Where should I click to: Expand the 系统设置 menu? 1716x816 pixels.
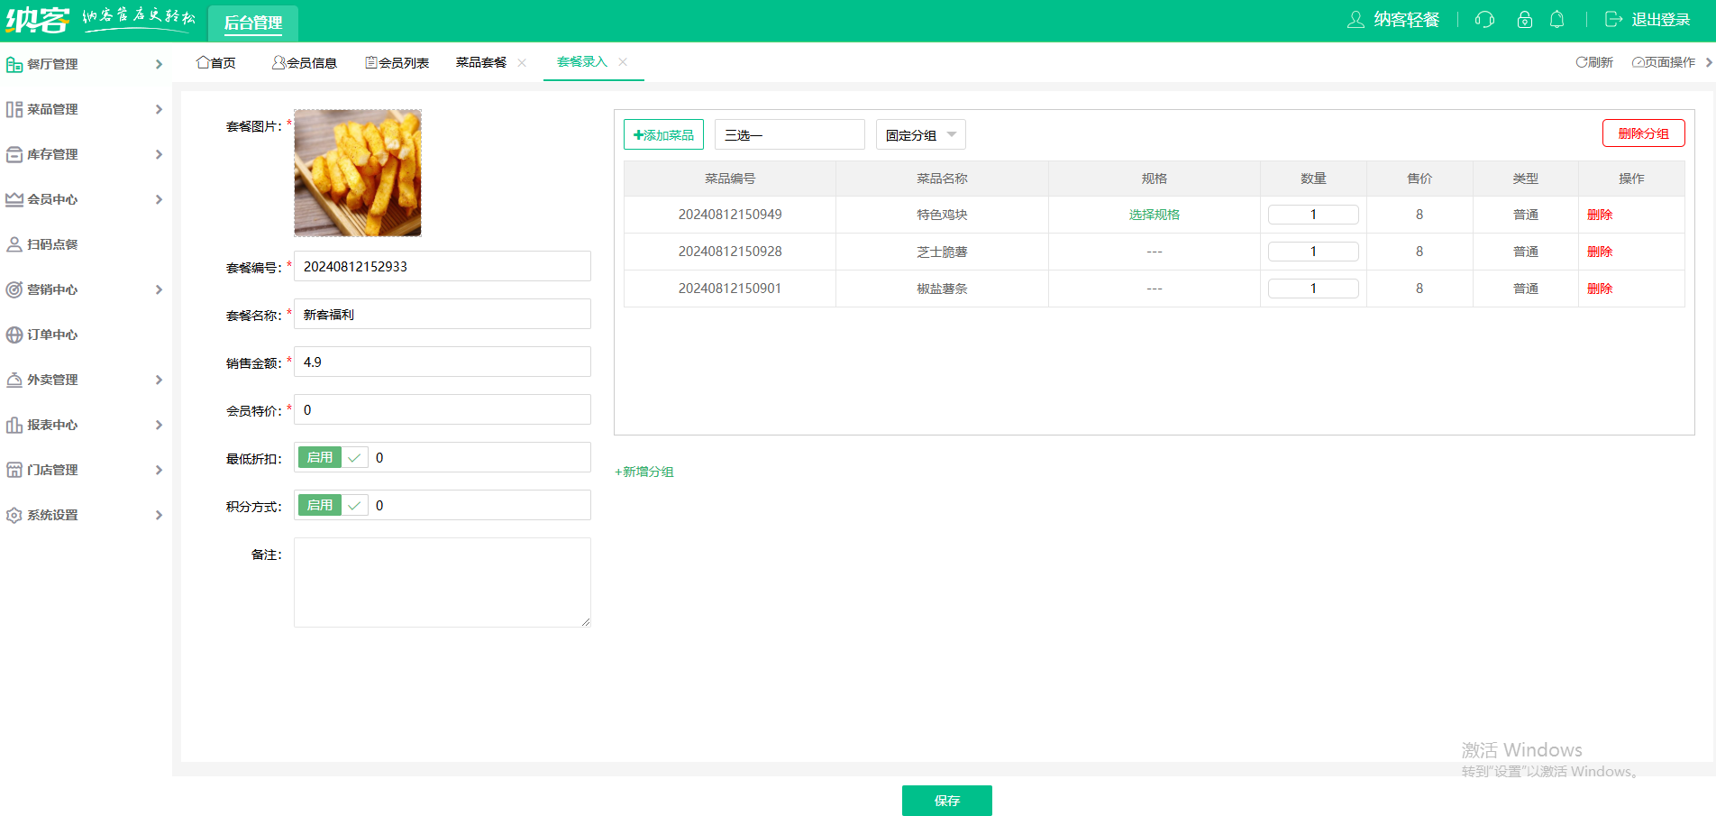coord(85,515)
